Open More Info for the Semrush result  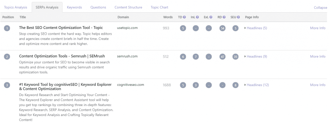pos(317,57)
